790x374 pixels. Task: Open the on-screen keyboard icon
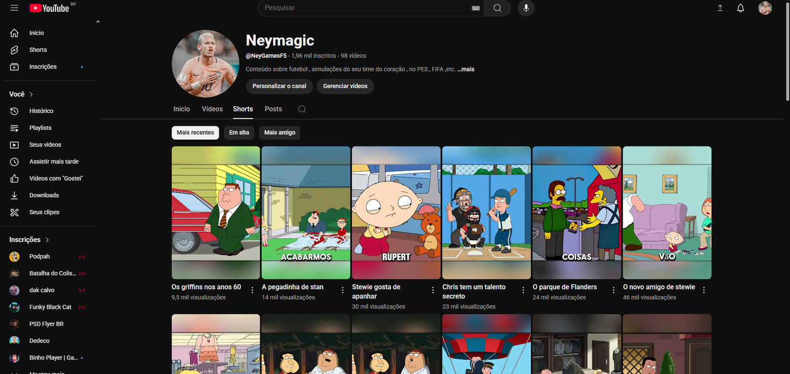click(x=475, y=8)
